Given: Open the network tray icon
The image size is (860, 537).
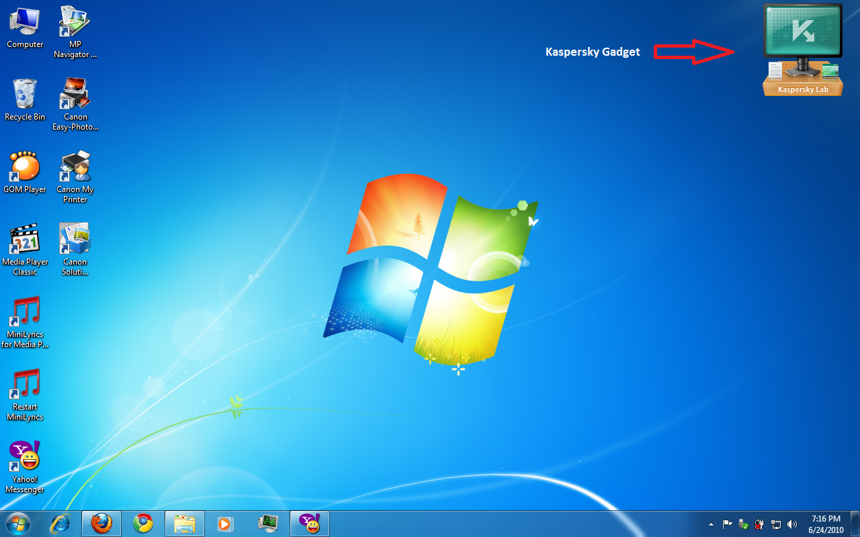Looking at the screenshot, I should [x=775, y=524].
